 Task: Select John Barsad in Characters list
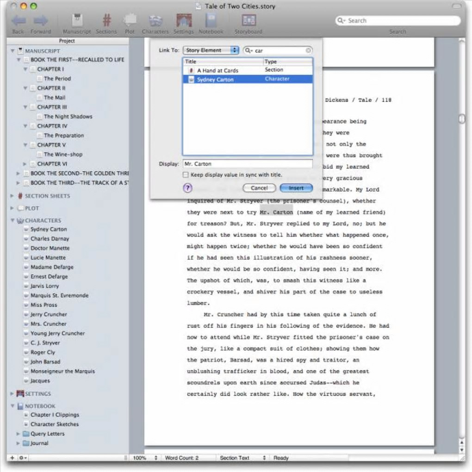point(45,362)
